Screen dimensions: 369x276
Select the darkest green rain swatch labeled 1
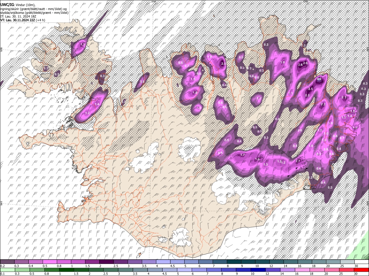(67, 270)
